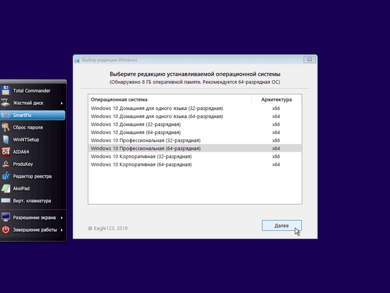Select Windows 10 Профессиональная (64-разрядная) row
The width and height of the screenshot is (390, 293).
tap(195, 148)
